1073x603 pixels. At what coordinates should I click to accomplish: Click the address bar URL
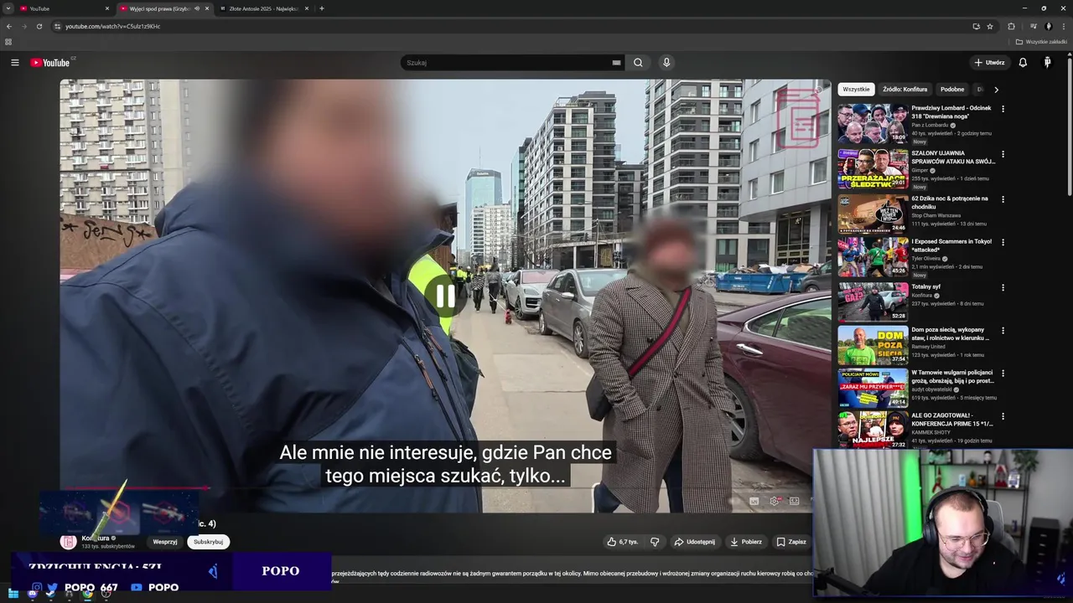pos(113,26)
